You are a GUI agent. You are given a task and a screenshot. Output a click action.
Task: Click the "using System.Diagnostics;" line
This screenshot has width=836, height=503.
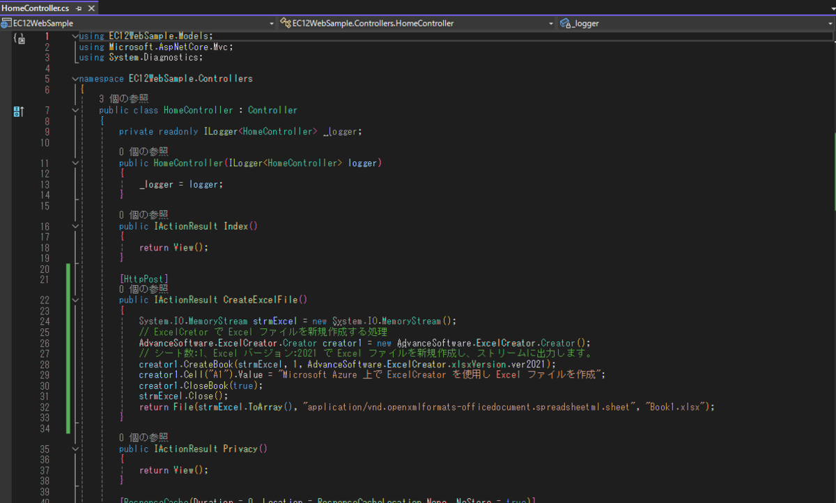tap(141, 57)
